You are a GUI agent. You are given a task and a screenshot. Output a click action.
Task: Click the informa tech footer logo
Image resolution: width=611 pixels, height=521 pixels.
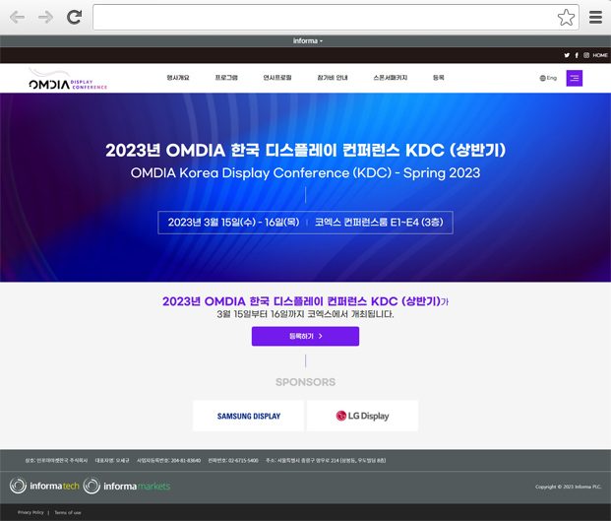(x=44, y=486)
